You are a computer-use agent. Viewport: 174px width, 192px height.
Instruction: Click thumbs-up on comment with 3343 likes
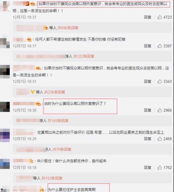[160, 81]
